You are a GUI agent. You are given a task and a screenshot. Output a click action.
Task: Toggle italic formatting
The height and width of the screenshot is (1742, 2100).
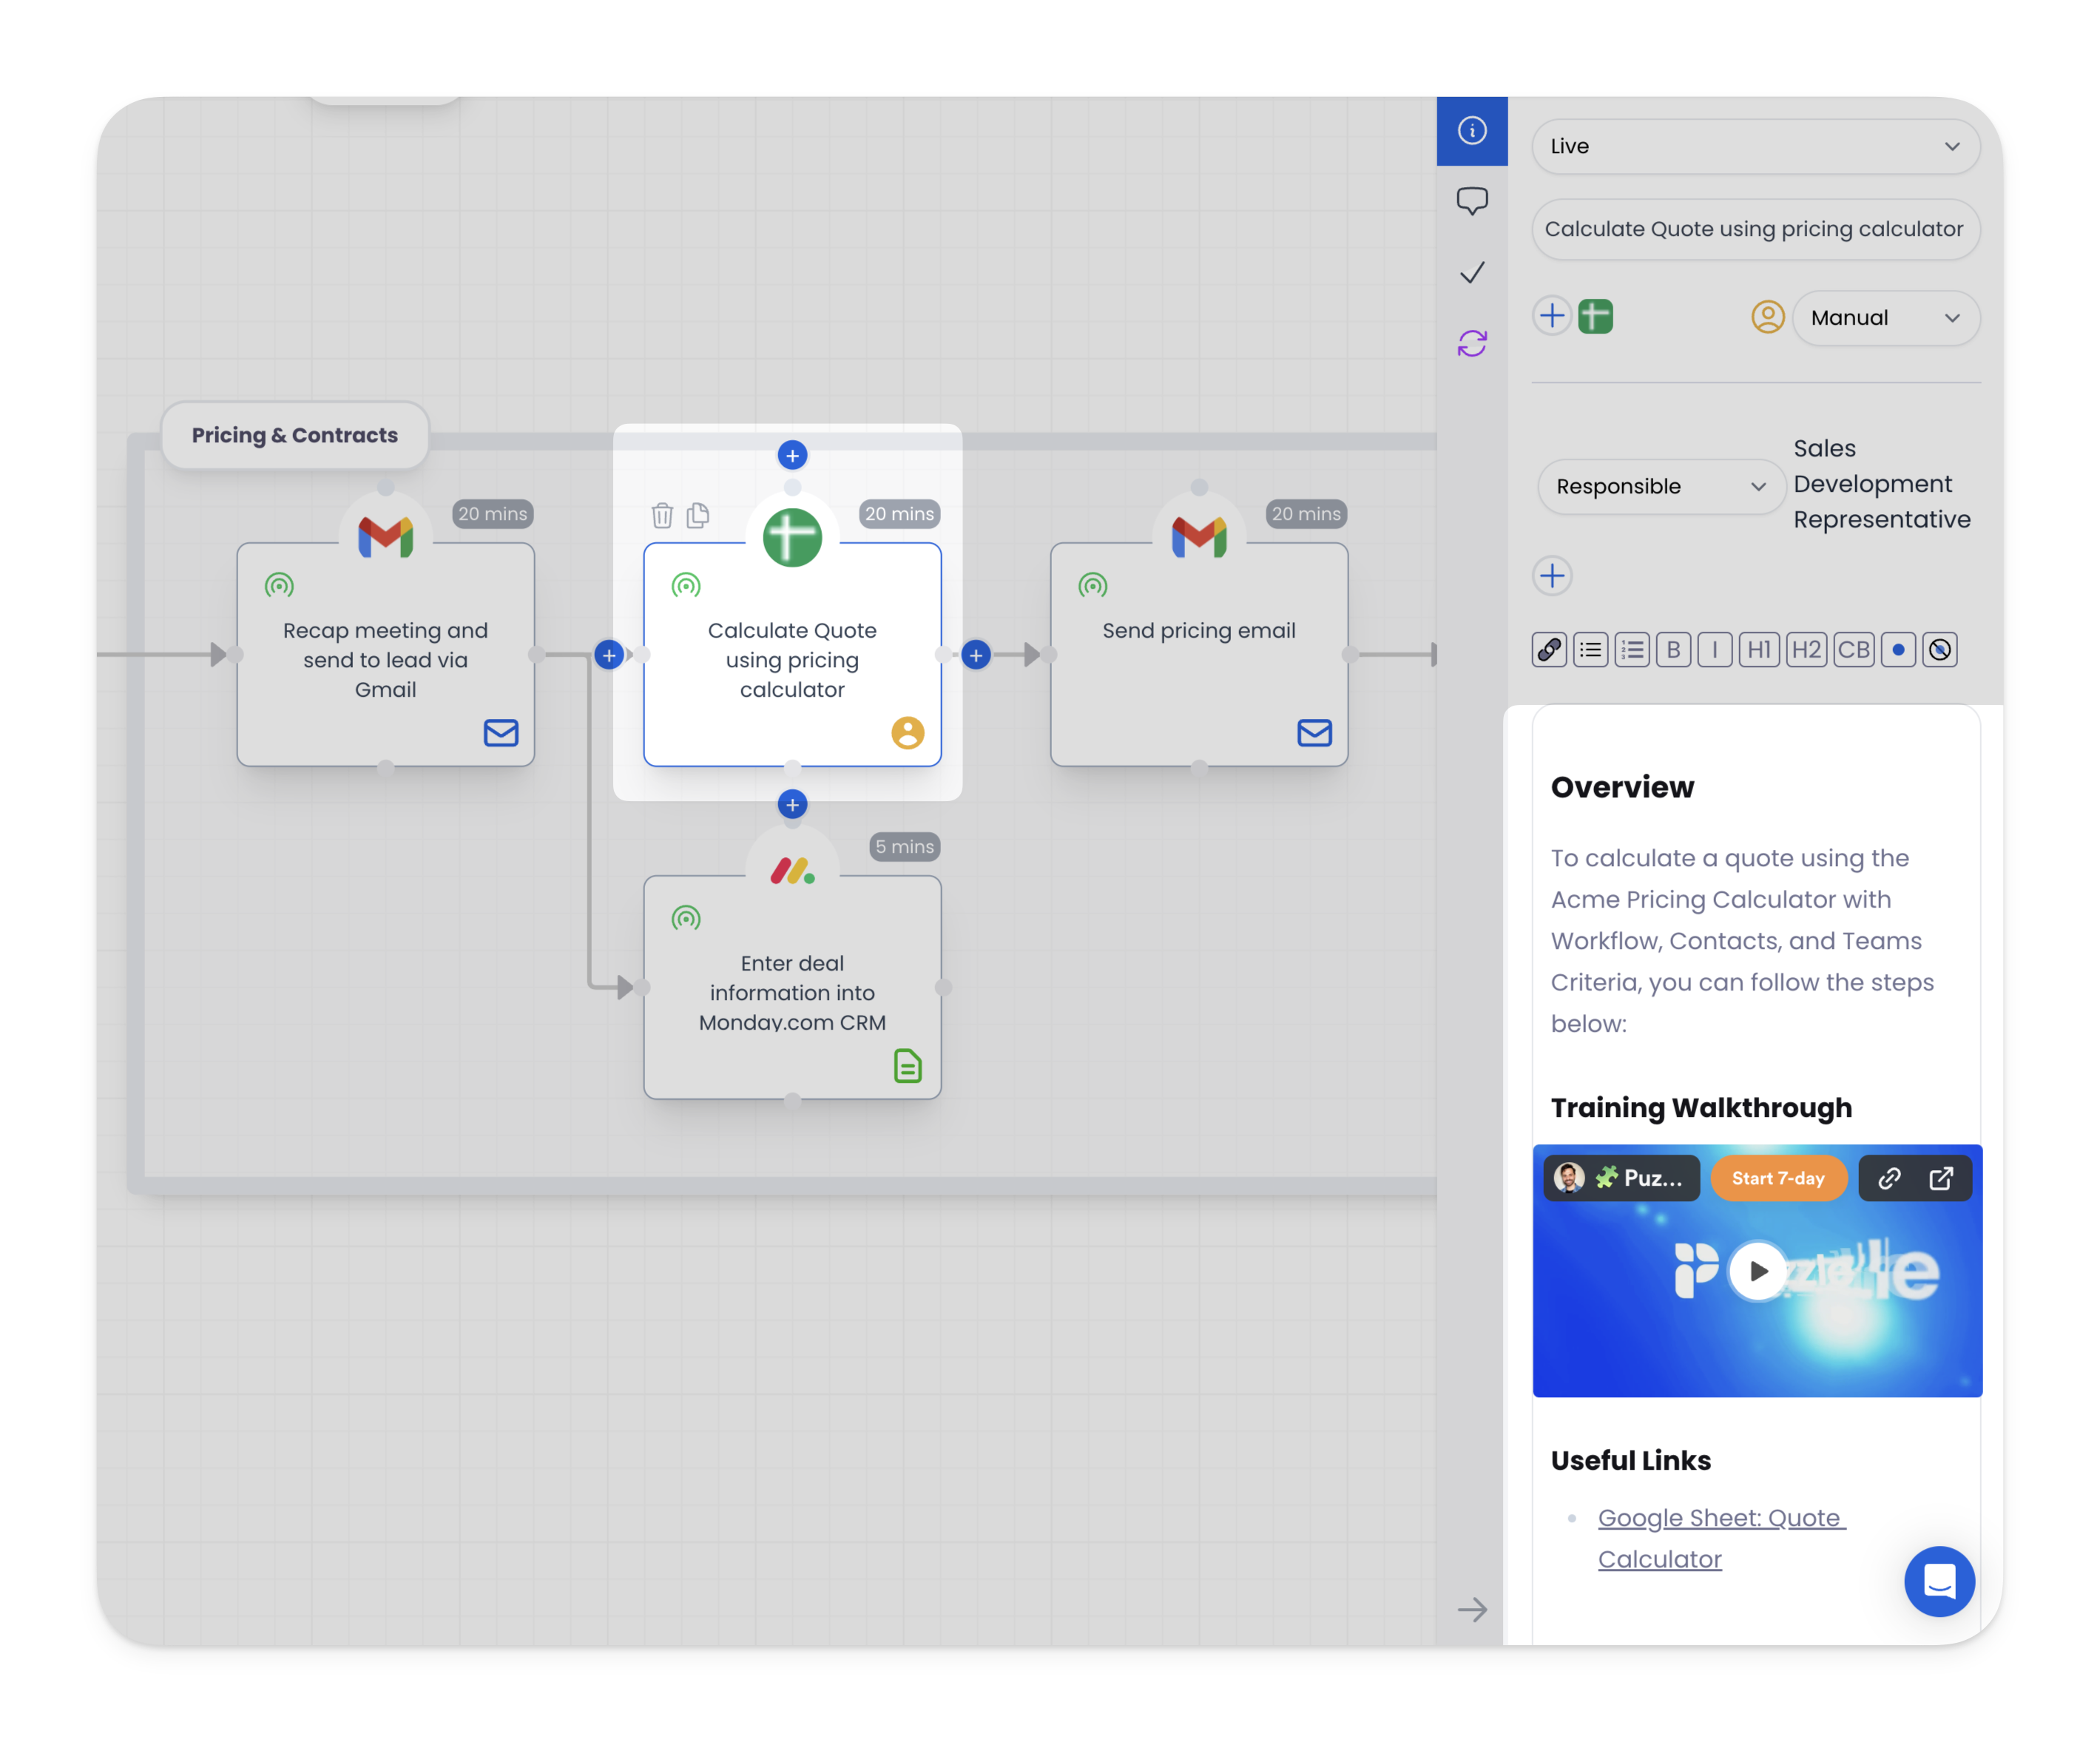click(x=1715, y=650)
